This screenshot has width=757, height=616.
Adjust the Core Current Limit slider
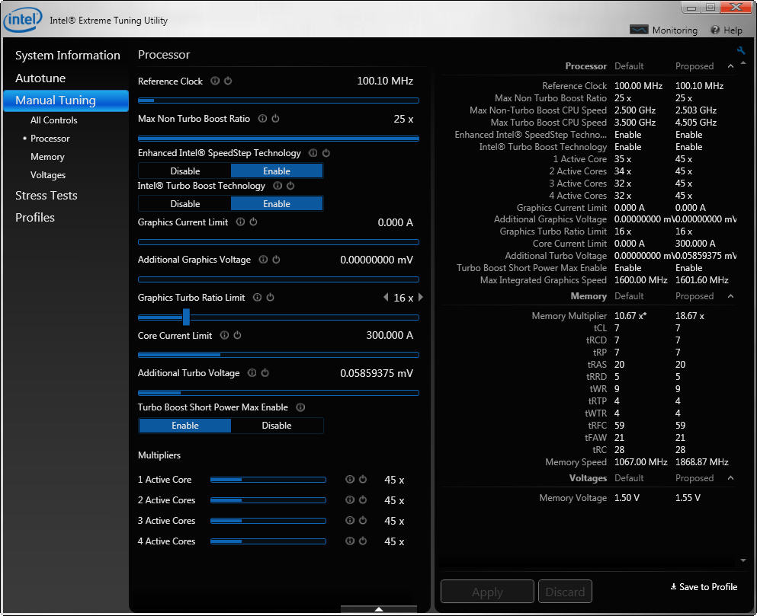coord(278,355)
